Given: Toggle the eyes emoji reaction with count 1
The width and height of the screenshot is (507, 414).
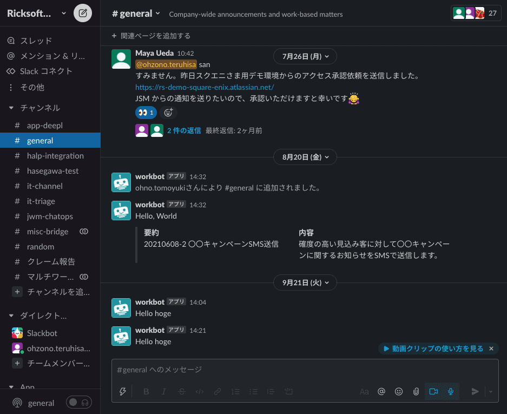Looking at the screenshot, I should point(146,113).
